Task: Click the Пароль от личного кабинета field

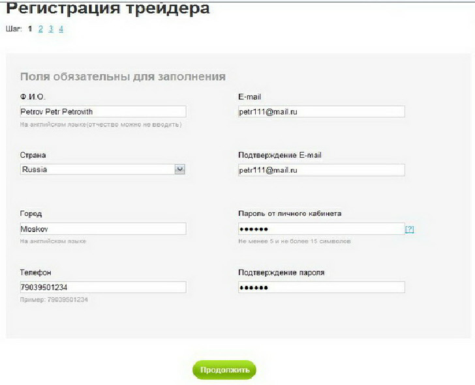Action: [x=321, y=229]
